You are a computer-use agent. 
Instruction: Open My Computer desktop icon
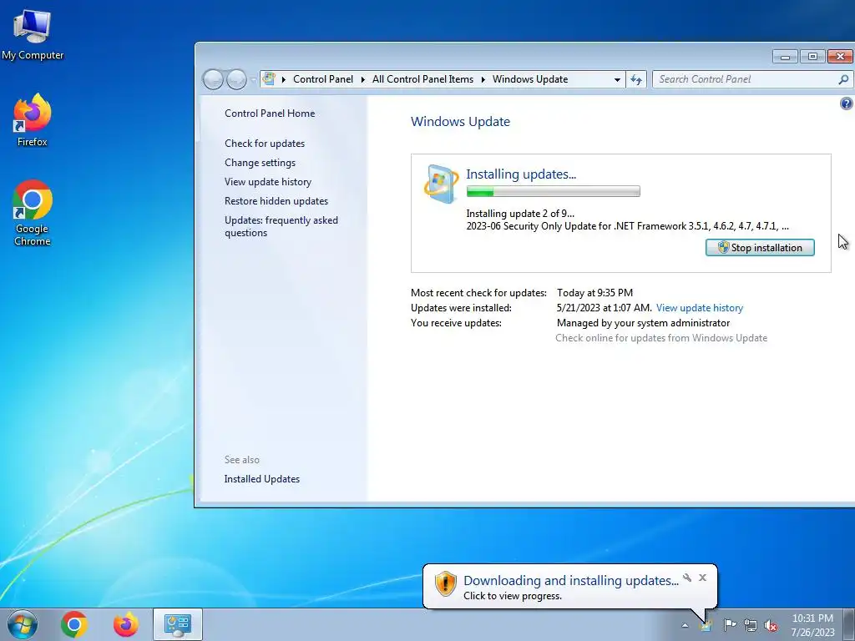33,35
